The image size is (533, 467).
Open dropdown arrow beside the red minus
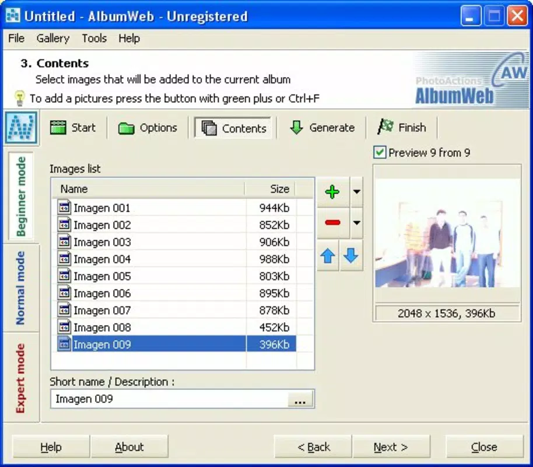click(x=356, y=223)
